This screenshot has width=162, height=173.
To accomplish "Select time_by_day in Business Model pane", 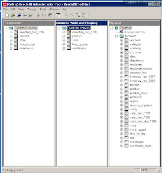I will pos(80,44).
